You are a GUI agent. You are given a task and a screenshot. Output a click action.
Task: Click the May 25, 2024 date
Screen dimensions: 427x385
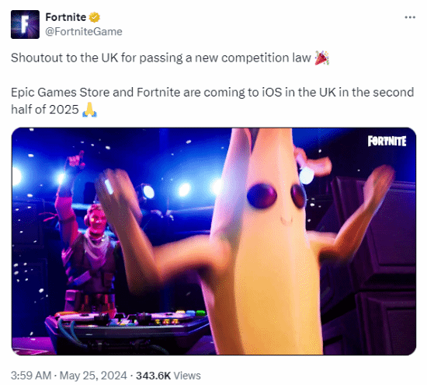(93, 376)
